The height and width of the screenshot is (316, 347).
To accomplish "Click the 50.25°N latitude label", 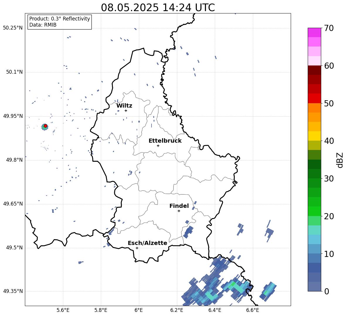I will click(13, 28).
